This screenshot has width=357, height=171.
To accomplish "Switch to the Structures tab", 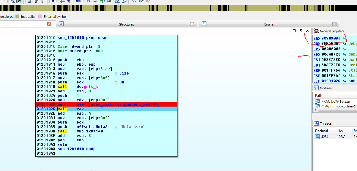I will click(x=127, y=24).
